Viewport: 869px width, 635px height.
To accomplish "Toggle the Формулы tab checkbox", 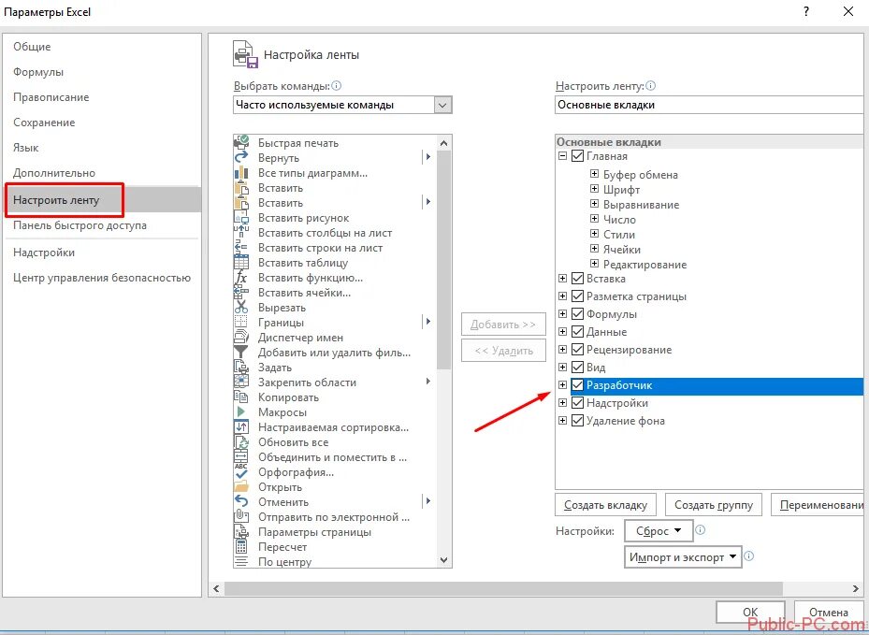I will (x=577, y=313).
